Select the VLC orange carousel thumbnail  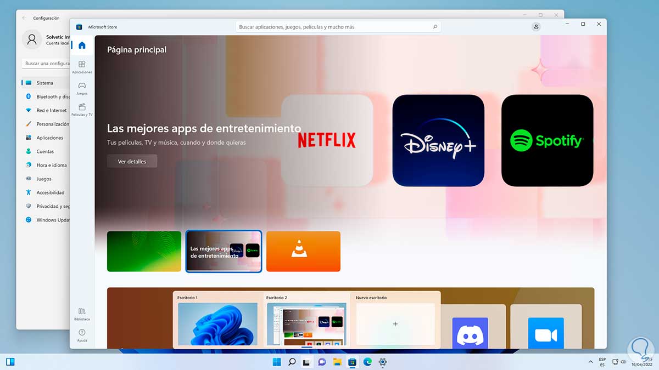303,252
